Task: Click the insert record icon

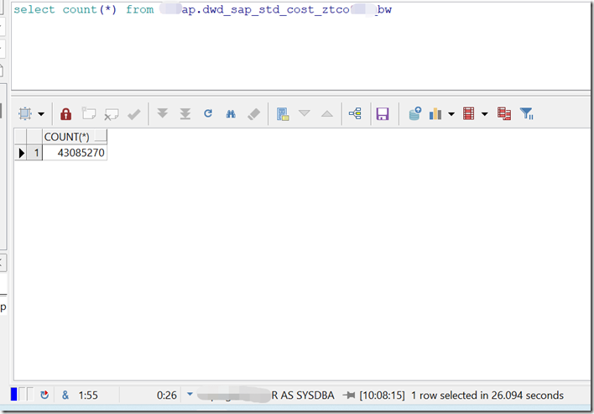Action: [89, 113]
